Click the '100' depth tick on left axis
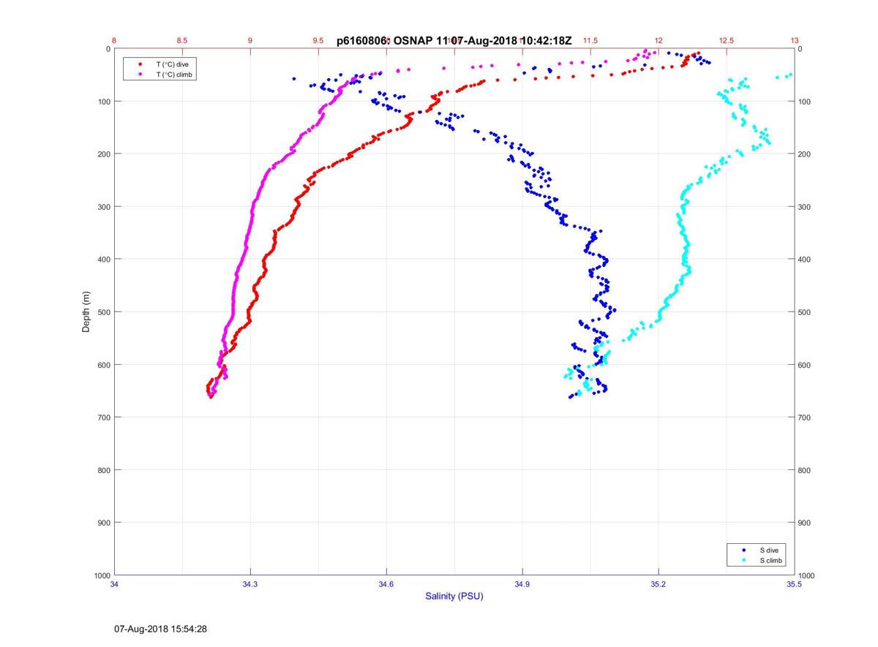This screenshot has width=878, height=647. pos(104,102)
